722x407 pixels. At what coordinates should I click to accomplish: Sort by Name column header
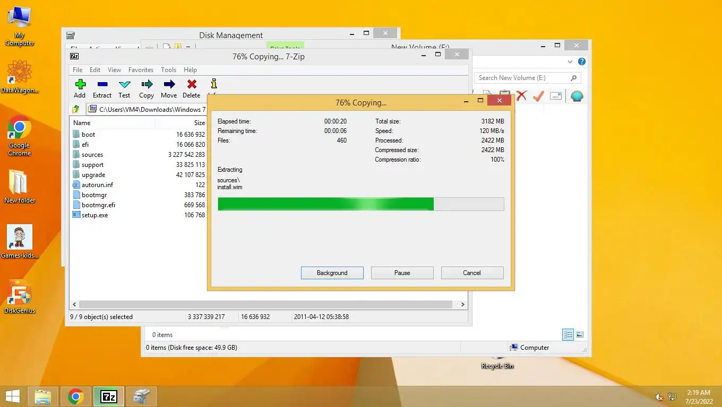click(x=113, y=122)
